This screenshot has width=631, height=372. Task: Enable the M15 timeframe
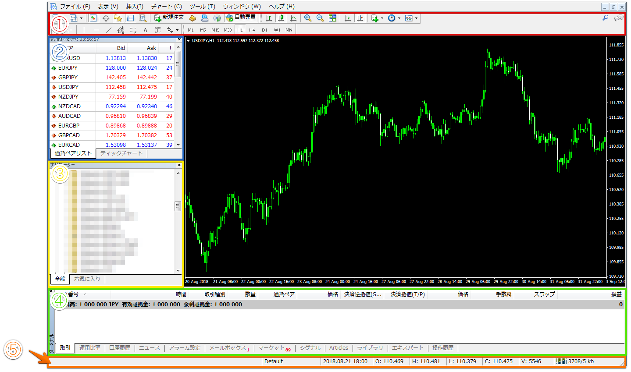[215, 30]
